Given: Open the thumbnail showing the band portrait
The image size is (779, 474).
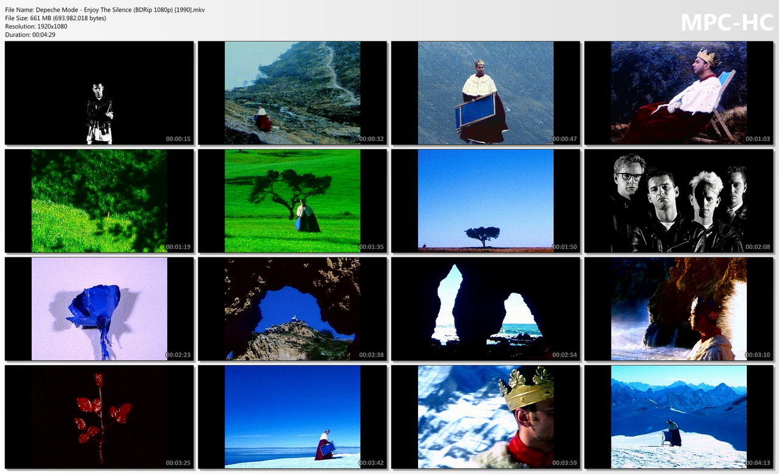Looking at the screenshot, I should [x=679, y=201].
